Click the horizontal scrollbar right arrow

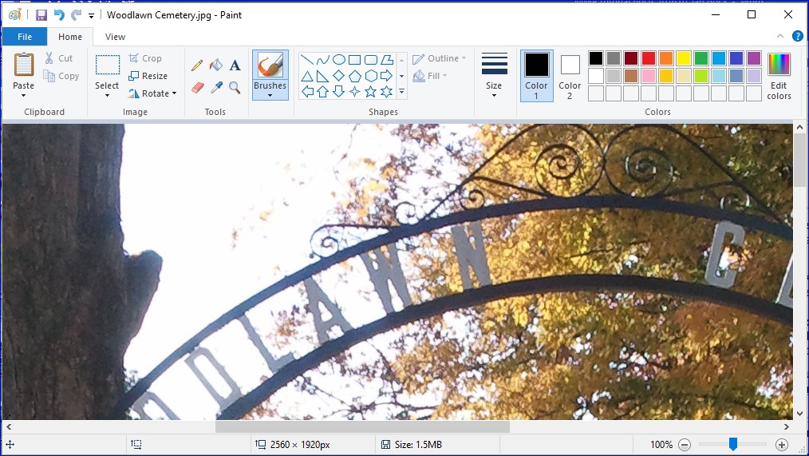(787, 426)
